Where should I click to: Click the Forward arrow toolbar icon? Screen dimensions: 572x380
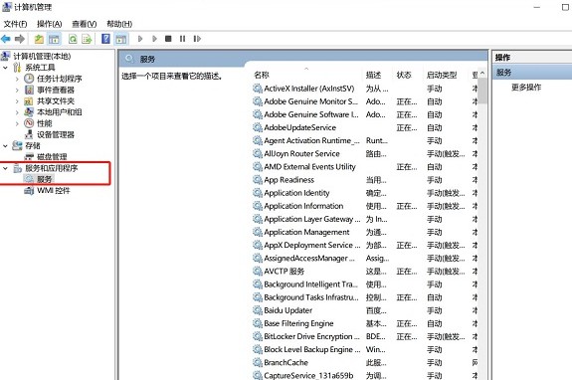click(x=20, y=39)
